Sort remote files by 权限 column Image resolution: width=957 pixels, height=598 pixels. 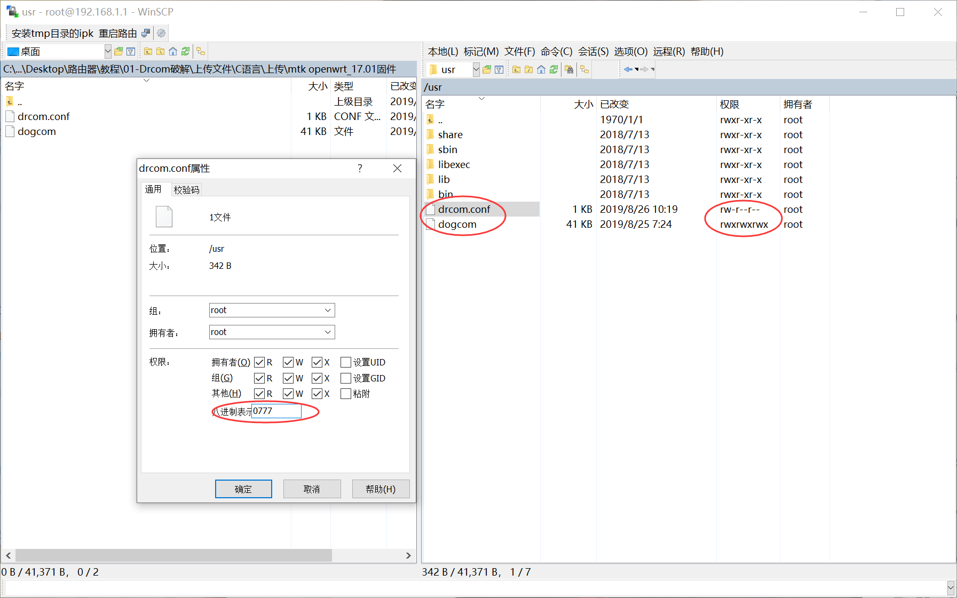pos(748,105)
